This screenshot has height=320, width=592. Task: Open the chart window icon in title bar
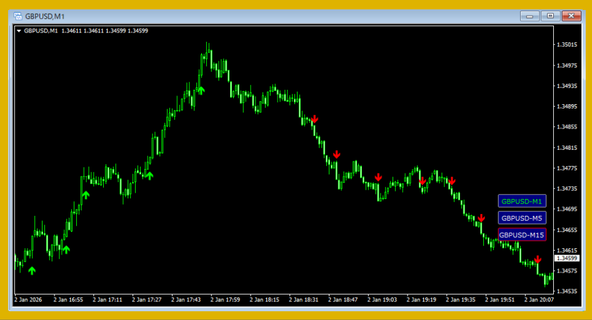pos(18,16)
